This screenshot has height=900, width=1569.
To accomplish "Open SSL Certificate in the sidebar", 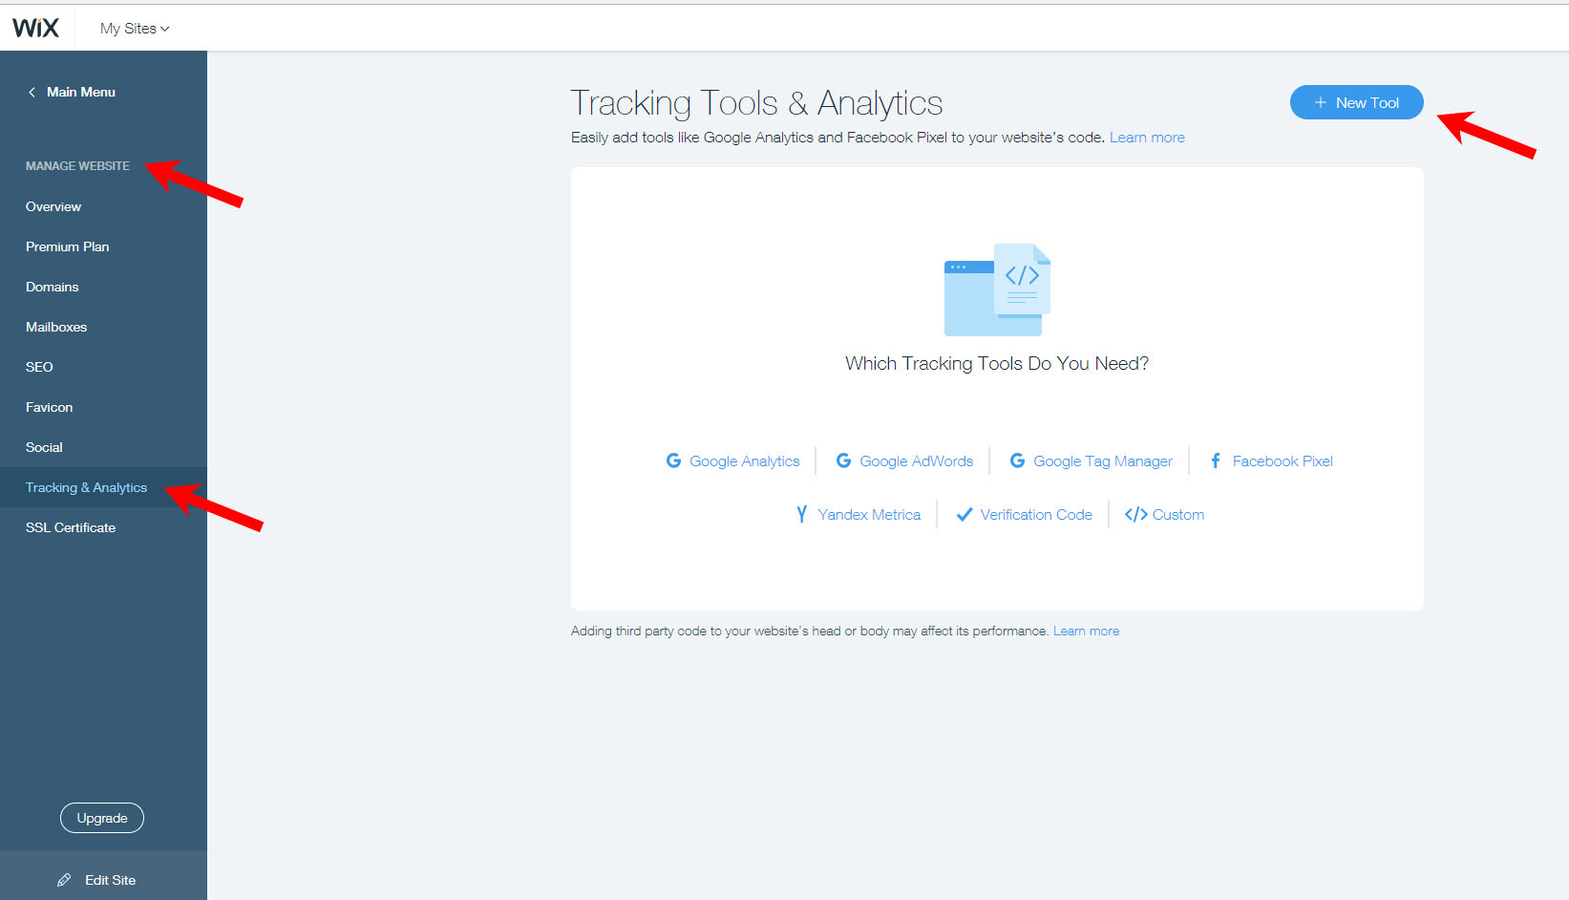I will point(71,527).
